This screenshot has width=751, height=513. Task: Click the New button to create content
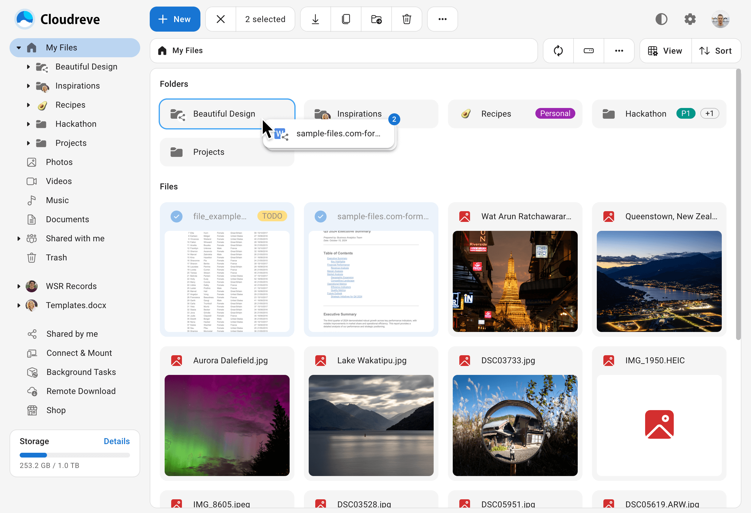(x=175, y=19)
